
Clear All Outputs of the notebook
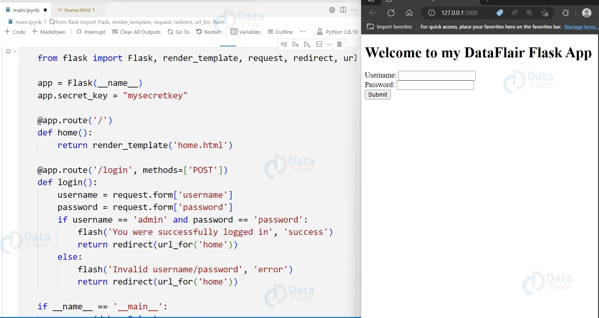pos(136,32)
